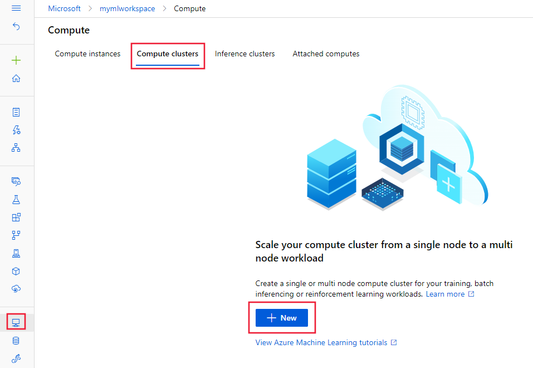The height and width of the screenshot is (368, 533).
Task: Click the cloud servers illustration
Action: (x=397, y=148)
